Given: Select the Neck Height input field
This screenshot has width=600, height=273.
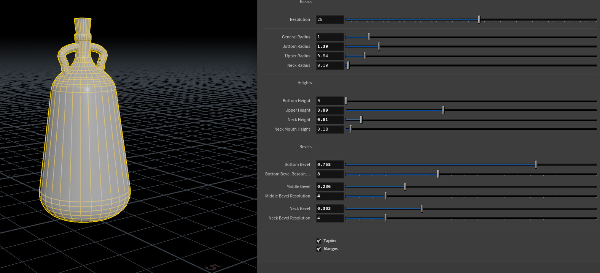Looking at the screenshot, I should click(x=329, y=120).
